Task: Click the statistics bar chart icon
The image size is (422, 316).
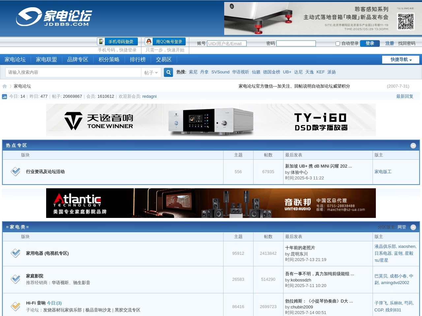Action: click(x=4, y=97)
